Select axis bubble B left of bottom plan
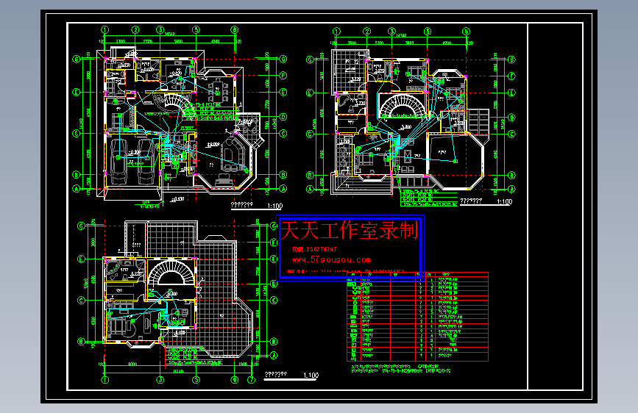638x413 pixels. [81, 342]
